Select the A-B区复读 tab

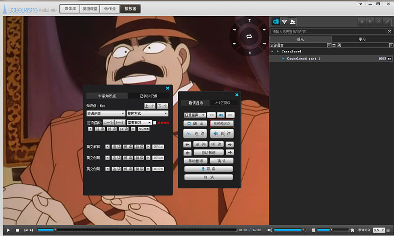point(223,103)
